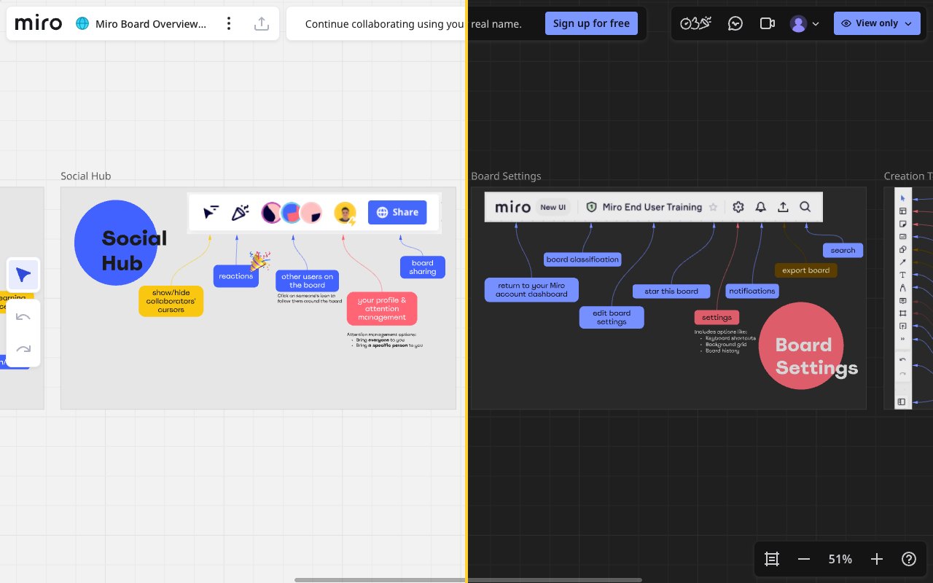Click the pink Board Settings circle
This screenshot has width=933, height=583.
pos(801,345)
